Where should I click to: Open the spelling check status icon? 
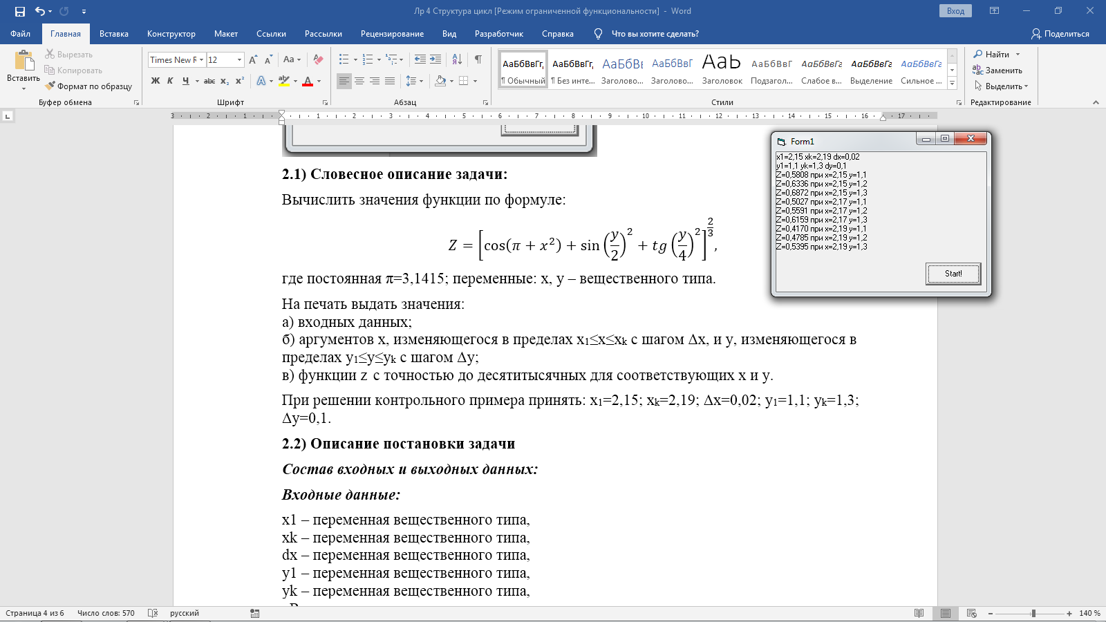point(153,613)
